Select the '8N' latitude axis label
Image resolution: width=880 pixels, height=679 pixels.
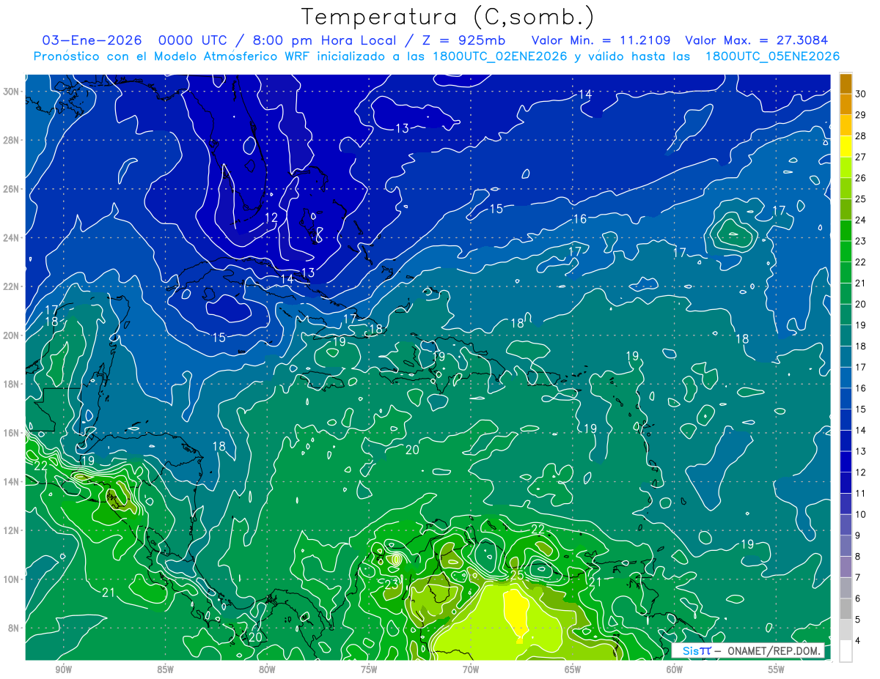[14, 628]
